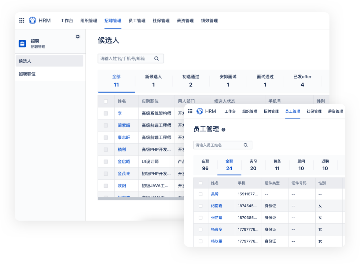Toggle select-all checkbox in the candidate table header
Screen dimensions: 360x264
coord(106,101)
